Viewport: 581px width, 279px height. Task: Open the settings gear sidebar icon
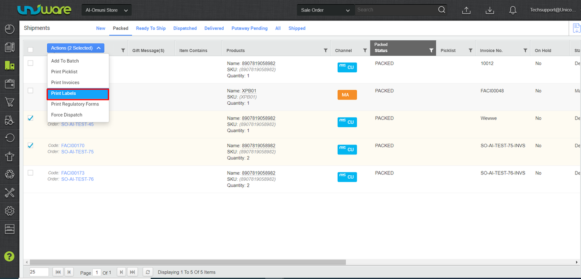9,211
